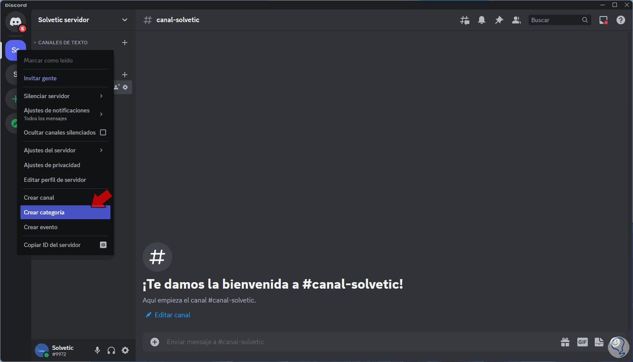Click the #9972 user tag

pyautogui.click(x=59, y=354)
